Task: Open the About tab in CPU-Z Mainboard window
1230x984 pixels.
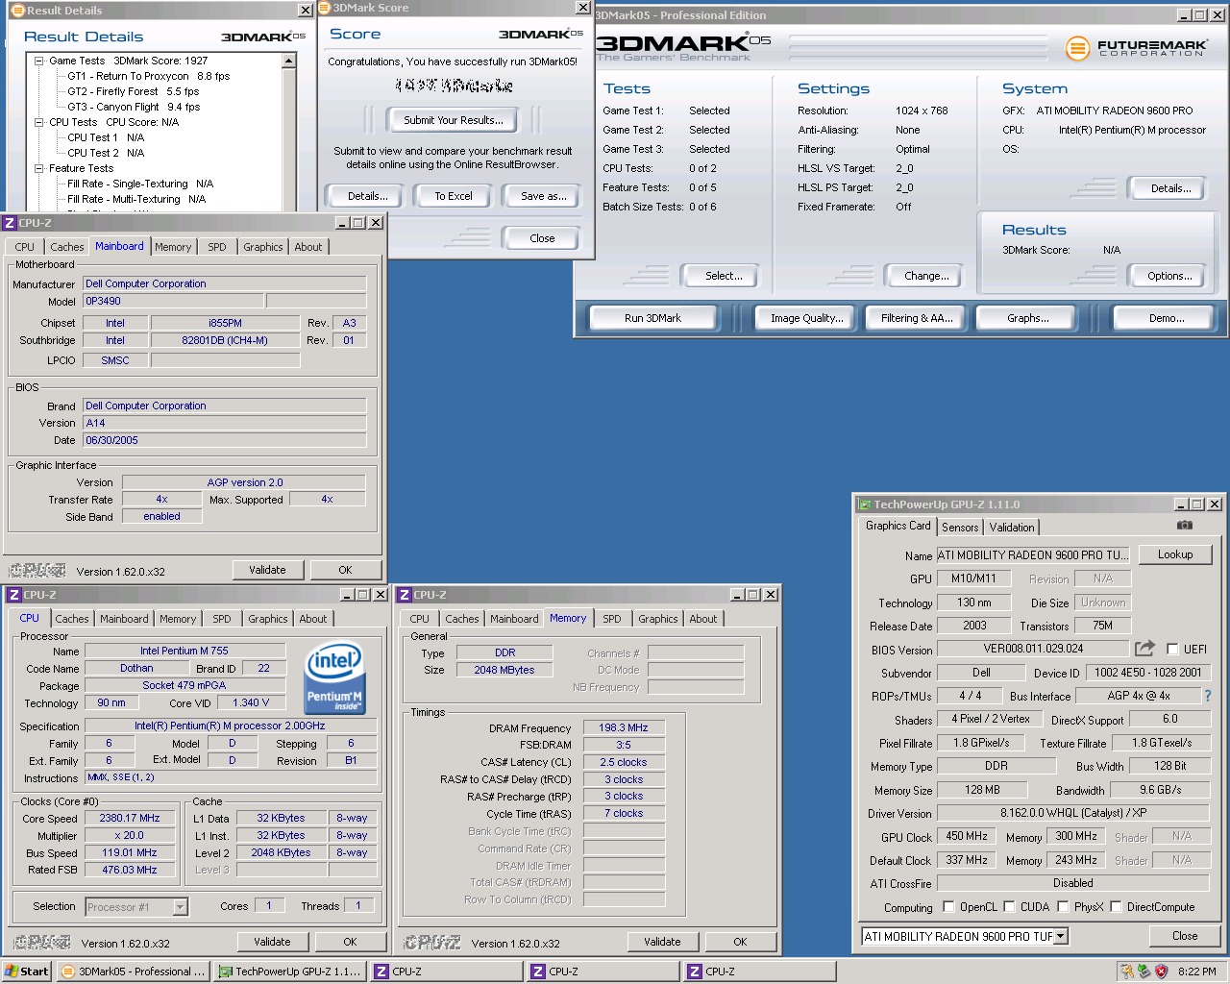Action: point(308,247)
